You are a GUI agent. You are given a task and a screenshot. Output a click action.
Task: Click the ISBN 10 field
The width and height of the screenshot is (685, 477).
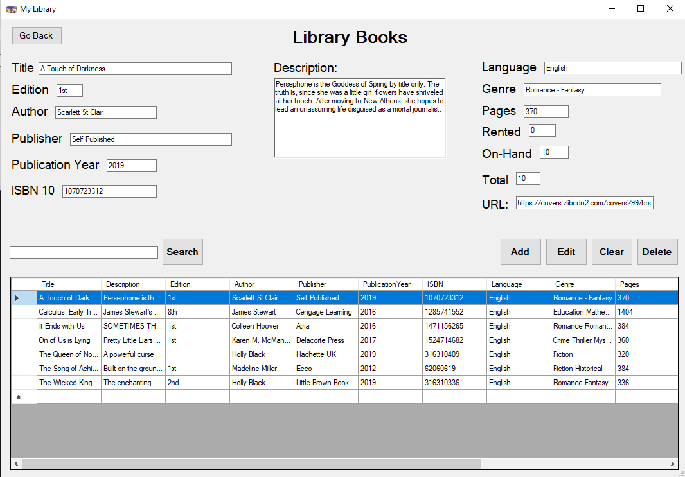click(109, 191)
